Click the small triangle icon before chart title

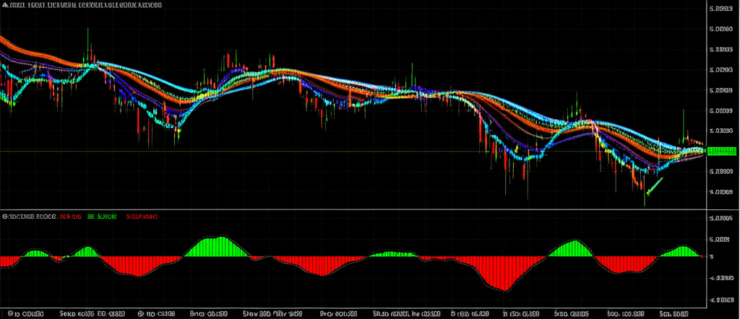(4, 5)
